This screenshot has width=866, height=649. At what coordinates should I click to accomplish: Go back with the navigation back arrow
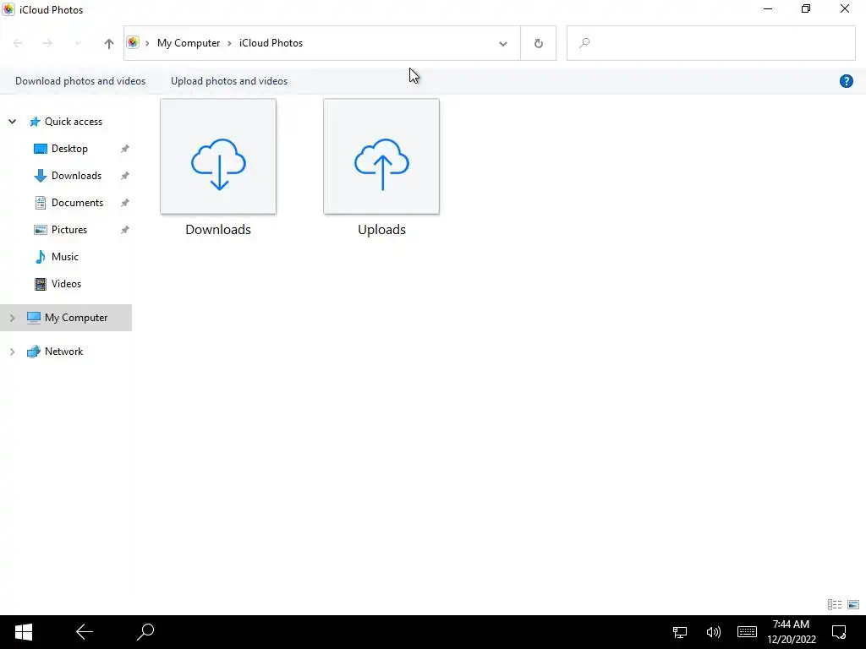coord(18,43)
